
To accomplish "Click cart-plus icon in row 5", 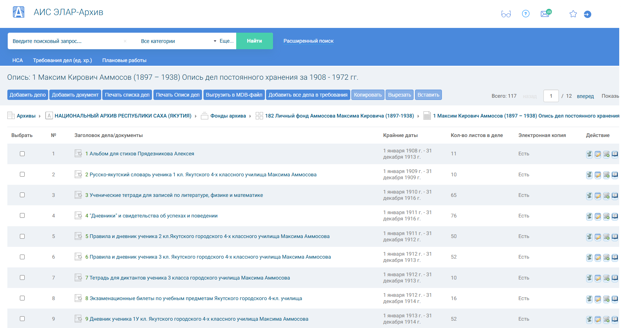I will pos(606,237).
